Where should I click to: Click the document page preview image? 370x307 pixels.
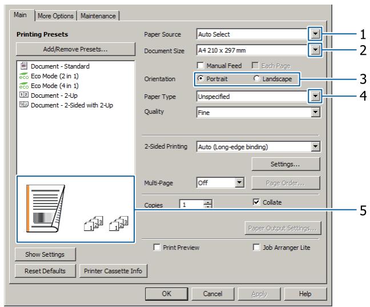[x=46, y=208]
